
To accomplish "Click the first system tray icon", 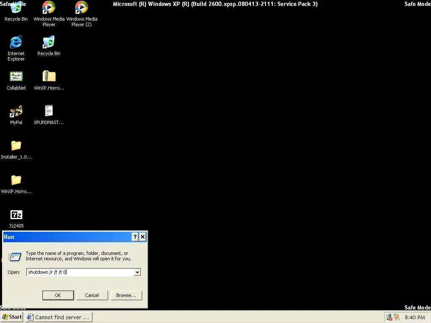I will 388,317.
